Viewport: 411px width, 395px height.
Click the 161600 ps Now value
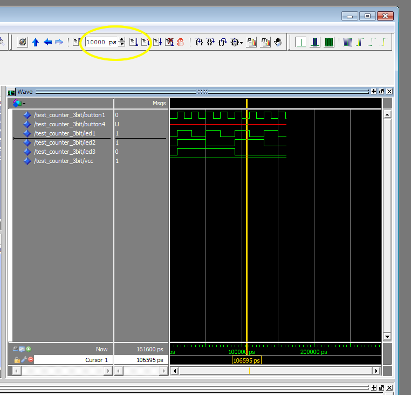click(150, 349)
